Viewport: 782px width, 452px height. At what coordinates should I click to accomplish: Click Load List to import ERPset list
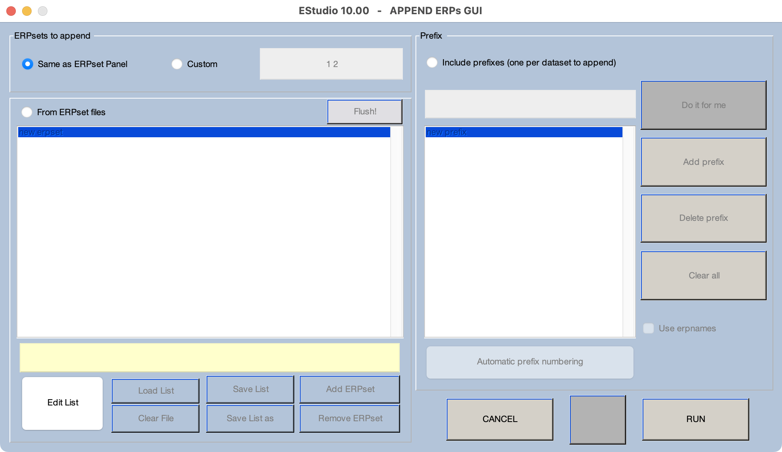tap(157, 390)
